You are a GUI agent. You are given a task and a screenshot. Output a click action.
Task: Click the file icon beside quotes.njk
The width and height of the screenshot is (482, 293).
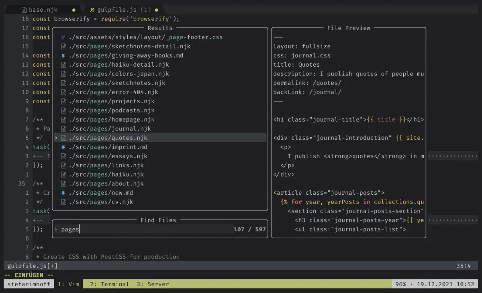pos(63,138)
